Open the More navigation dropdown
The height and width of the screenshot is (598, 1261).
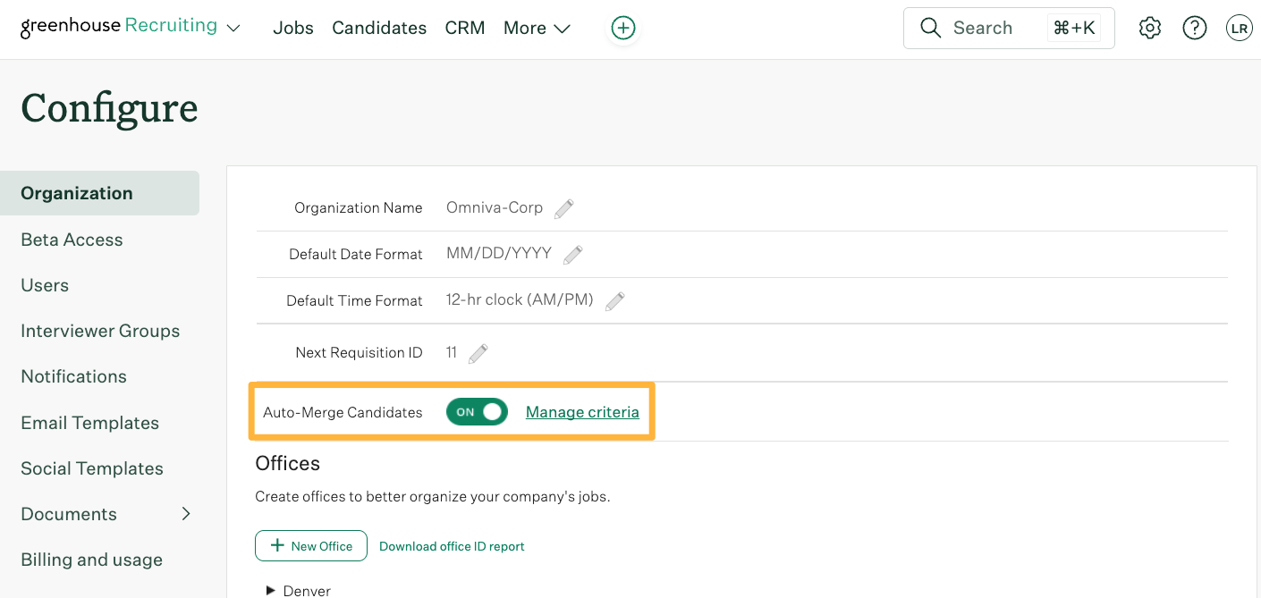(536, 28)
